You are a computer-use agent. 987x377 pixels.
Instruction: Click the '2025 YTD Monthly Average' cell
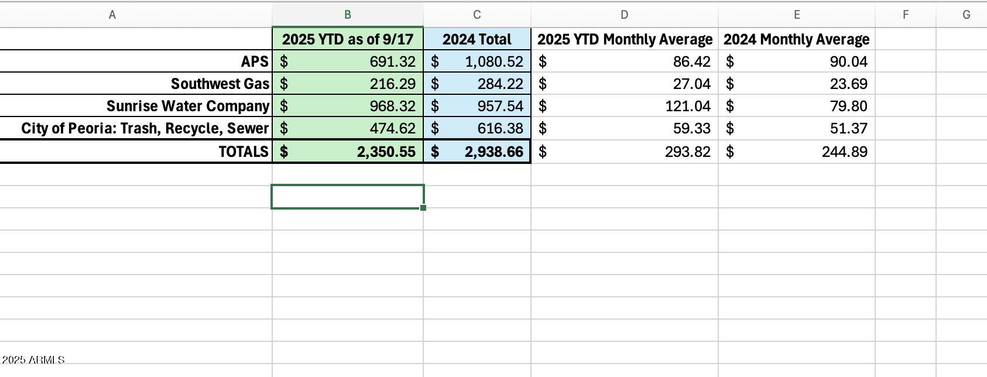click(x=625, y=39)
